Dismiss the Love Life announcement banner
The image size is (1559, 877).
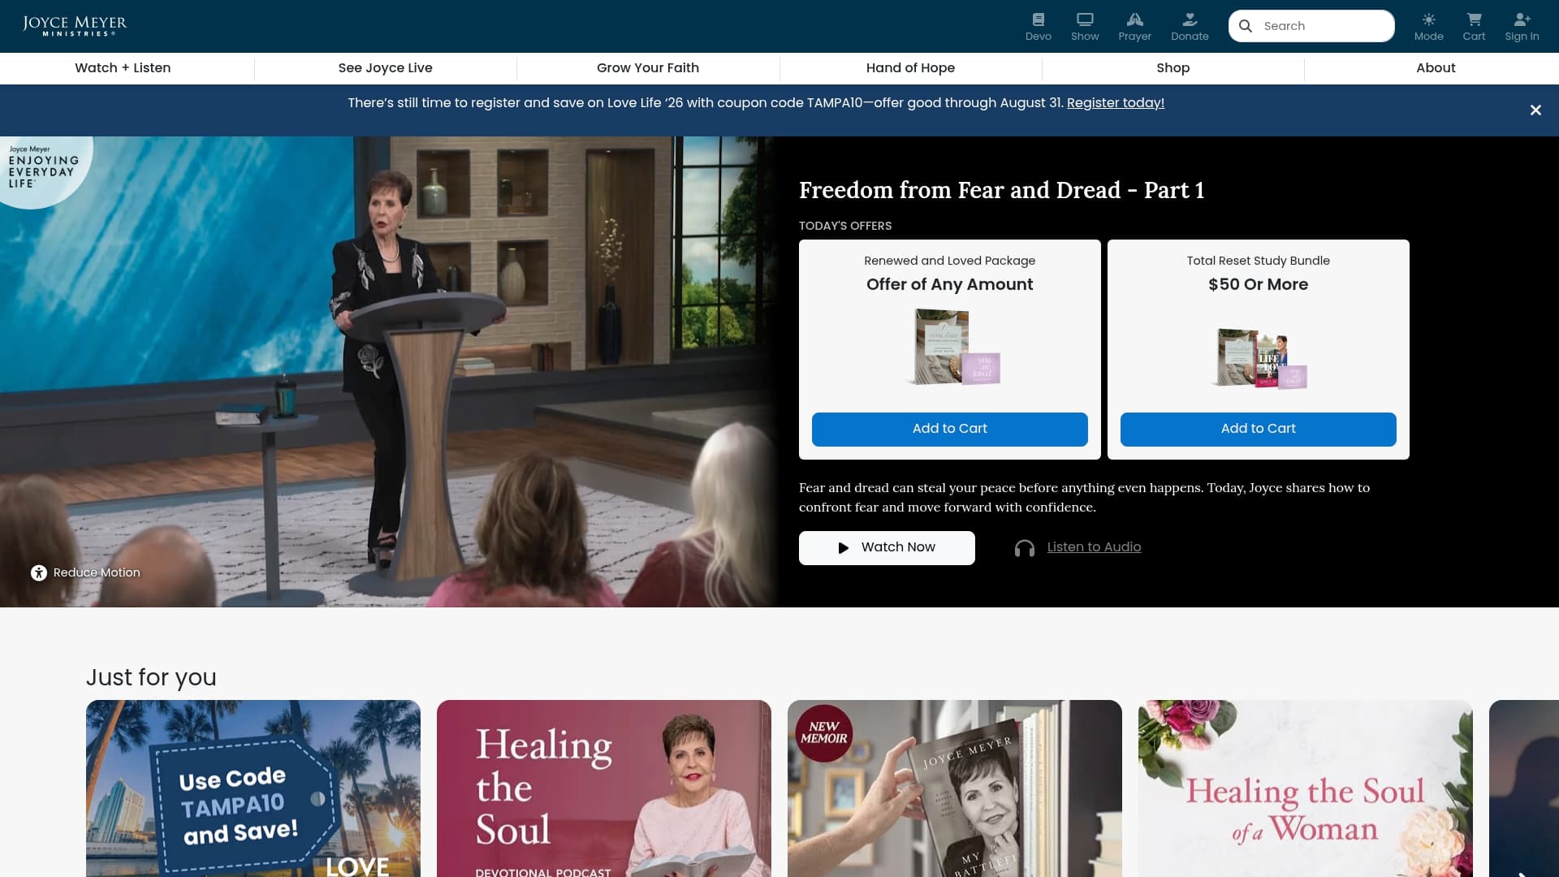(1535, 110)
